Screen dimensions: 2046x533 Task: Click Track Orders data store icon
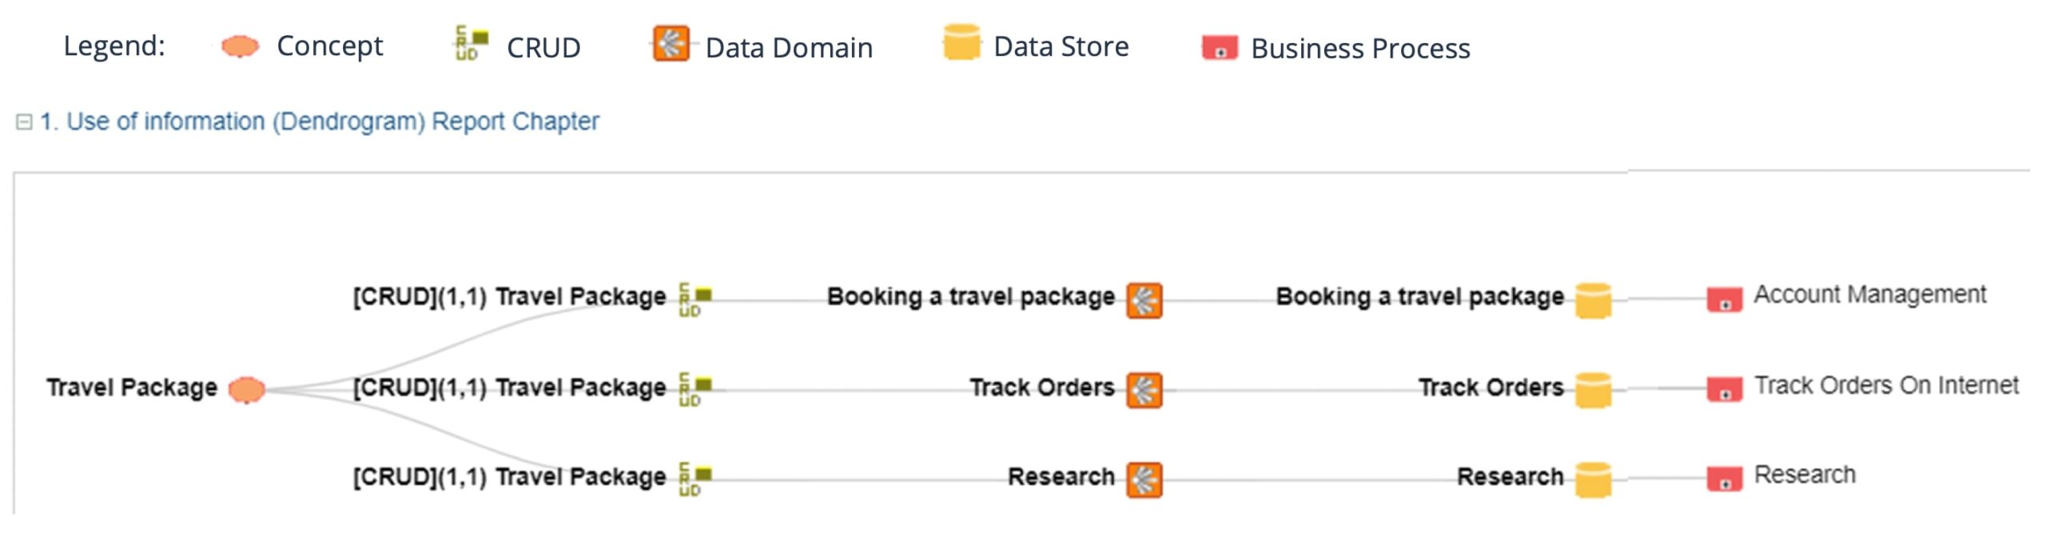pos(1593,390)
